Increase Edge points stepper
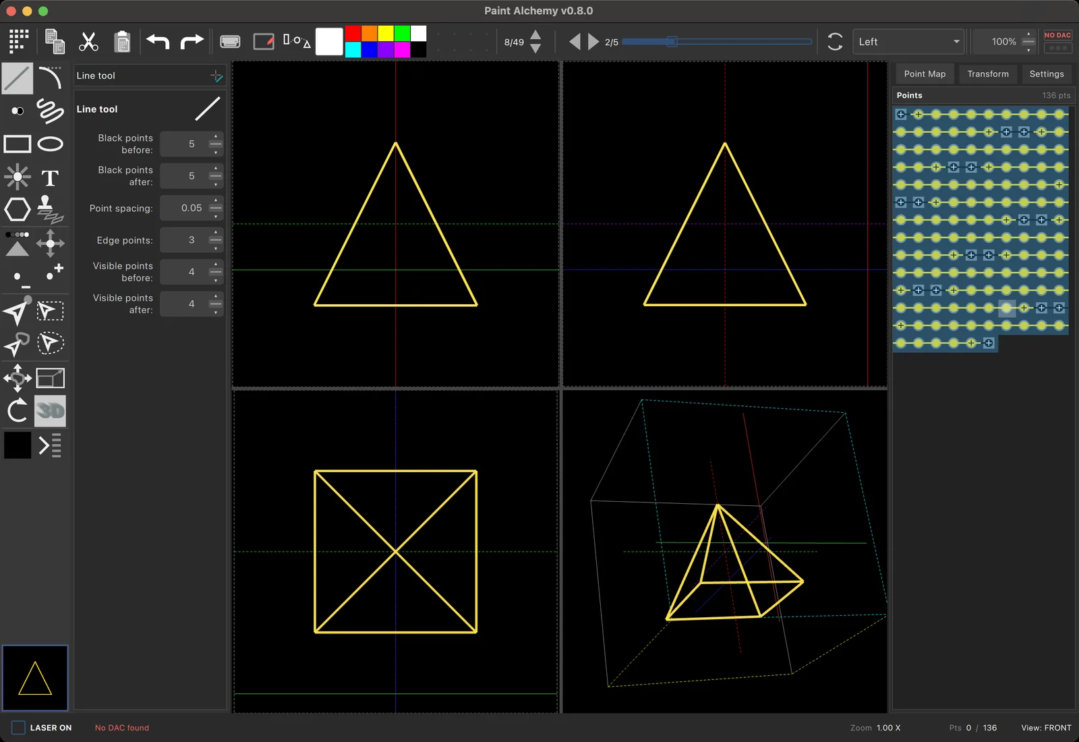Image resolution: width=1079 pixels, height=742 pixels. click(x=216, y=233)
